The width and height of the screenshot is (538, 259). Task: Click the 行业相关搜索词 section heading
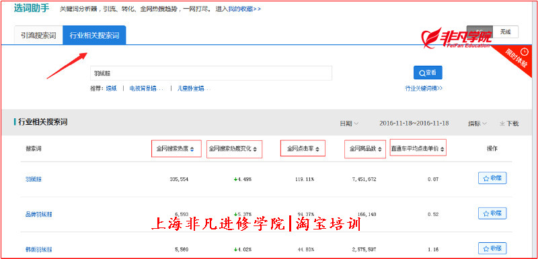(x=43, y=122)
